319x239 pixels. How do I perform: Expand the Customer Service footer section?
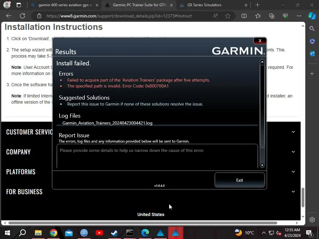pos(293,132)
